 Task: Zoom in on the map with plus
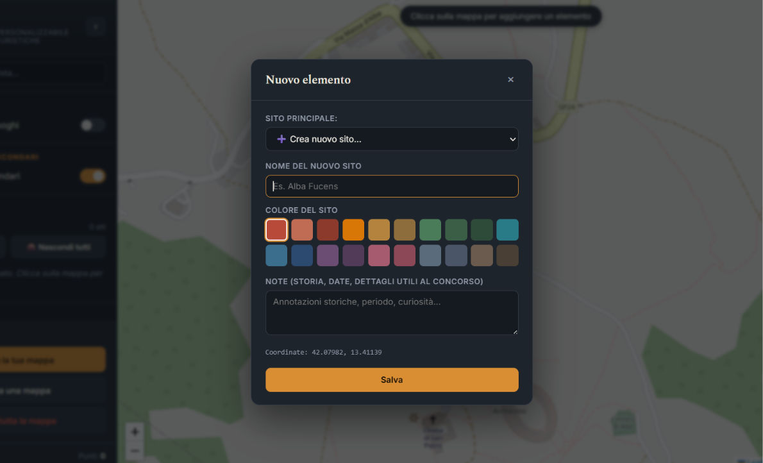135,432
